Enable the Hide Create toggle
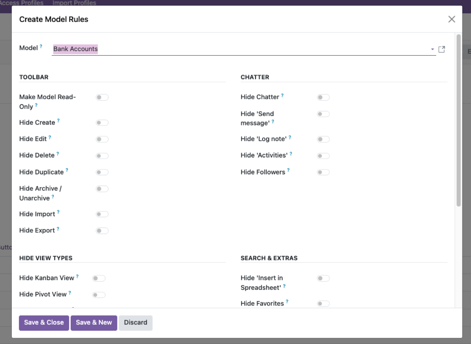The height and width of the screenshot is (344, 471). [x=102, y=123]
